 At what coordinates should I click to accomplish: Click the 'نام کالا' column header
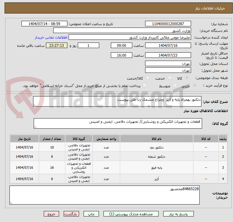pyautogui.click(x=156, y=139)
